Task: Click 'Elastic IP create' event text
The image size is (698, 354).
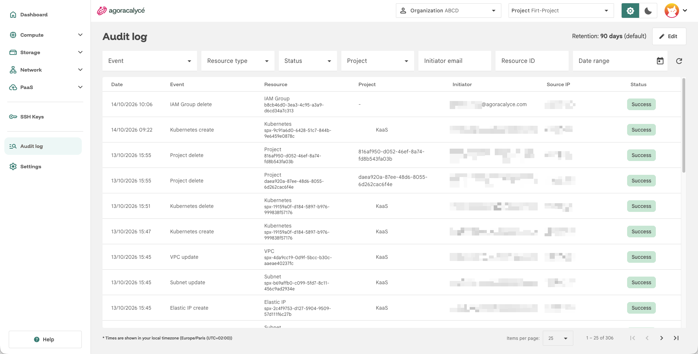Action: click(189, 308)
